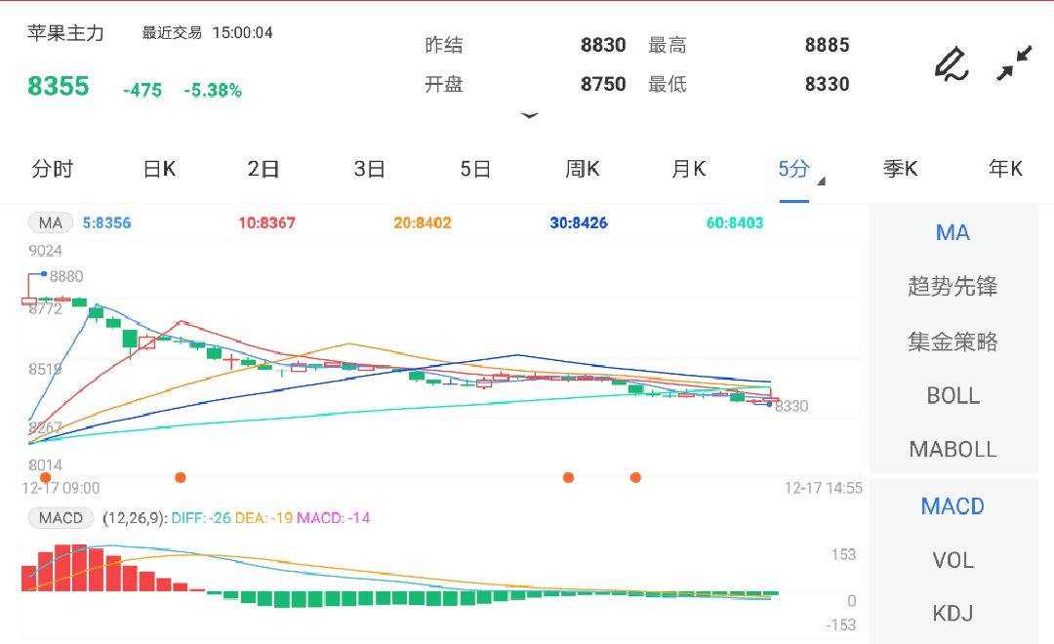The width and height of the screenshot is (1054, 644).
Task: Select the 5分 chart tab
Action: pyautogui.click(x=793, y=168)
